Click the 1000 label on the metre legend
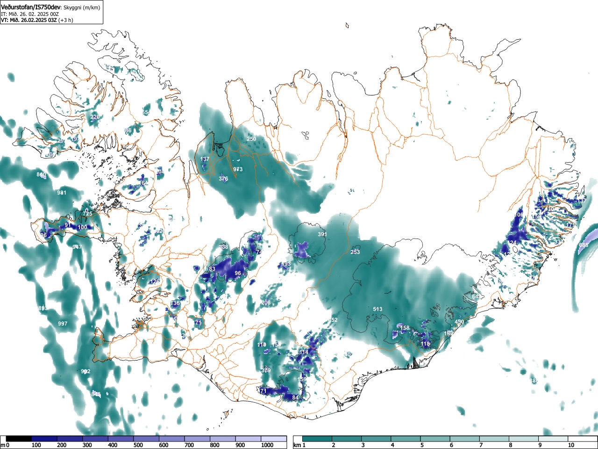The height and width of the screenshot is (449, 598). 267,445
